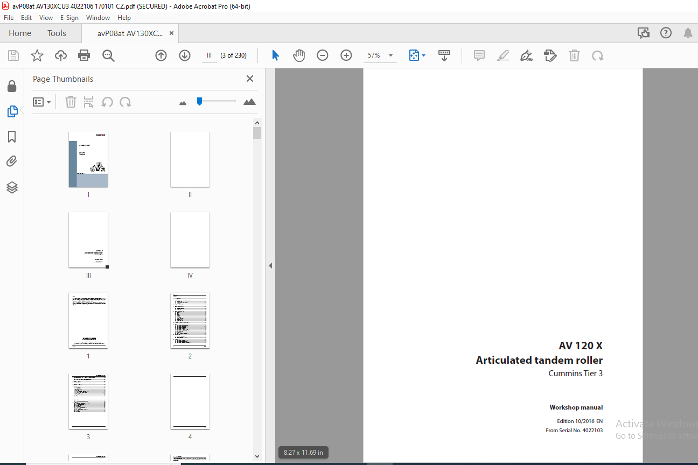The image size is (698, 465).
Task: Rotate clockwise in the thumbnails panel
Action: (125, 102)
